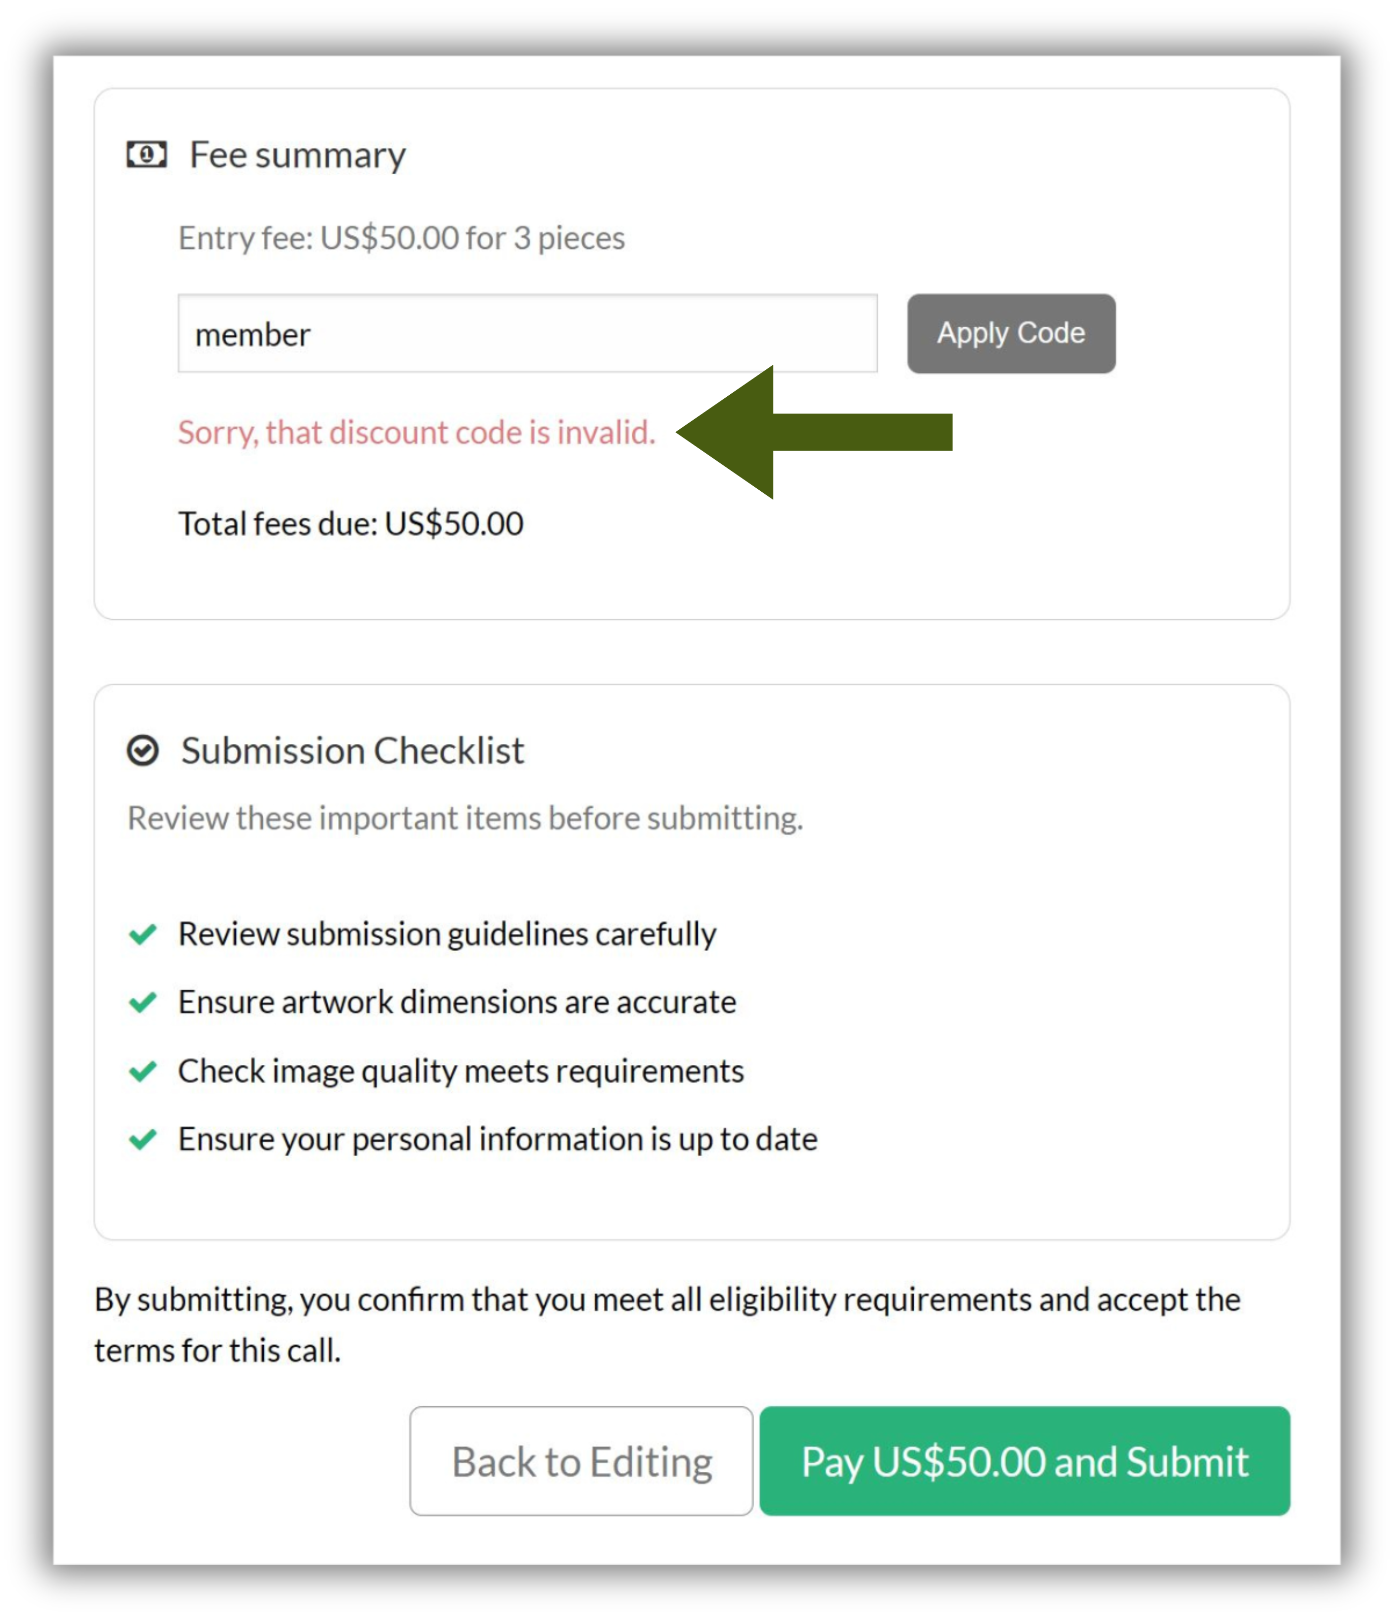Click Check image quality meets requirements item

click(460, 1071)
